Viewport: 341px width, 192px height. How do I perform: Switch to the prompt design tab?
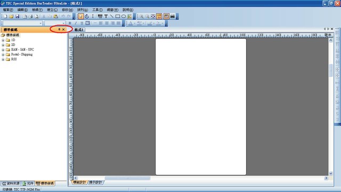pyautogui.click(x=95, y=182)
